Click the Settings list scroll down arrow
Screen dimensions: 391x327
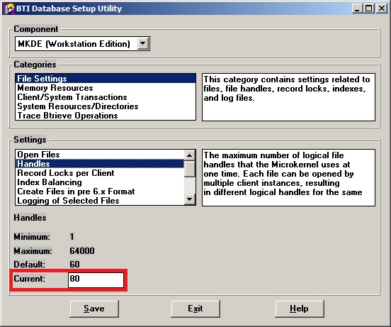click(190, 199)
